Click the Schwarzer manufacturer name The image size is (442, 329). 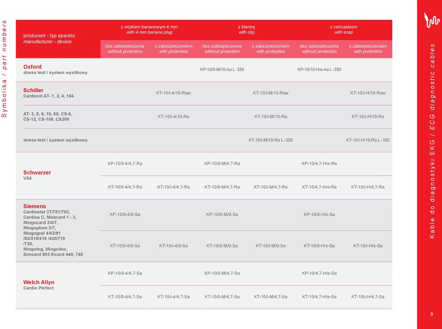(37, 173)
